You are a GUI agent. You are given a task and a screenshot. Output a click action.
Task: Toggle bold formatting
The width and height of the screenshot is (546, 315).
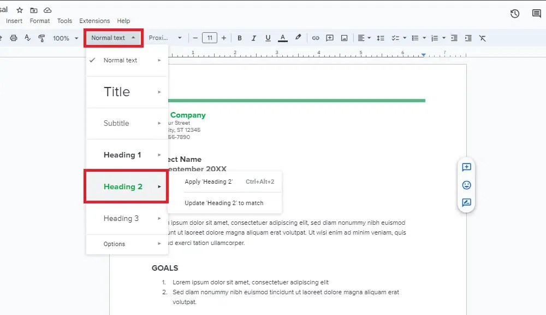tap(240, 38)
